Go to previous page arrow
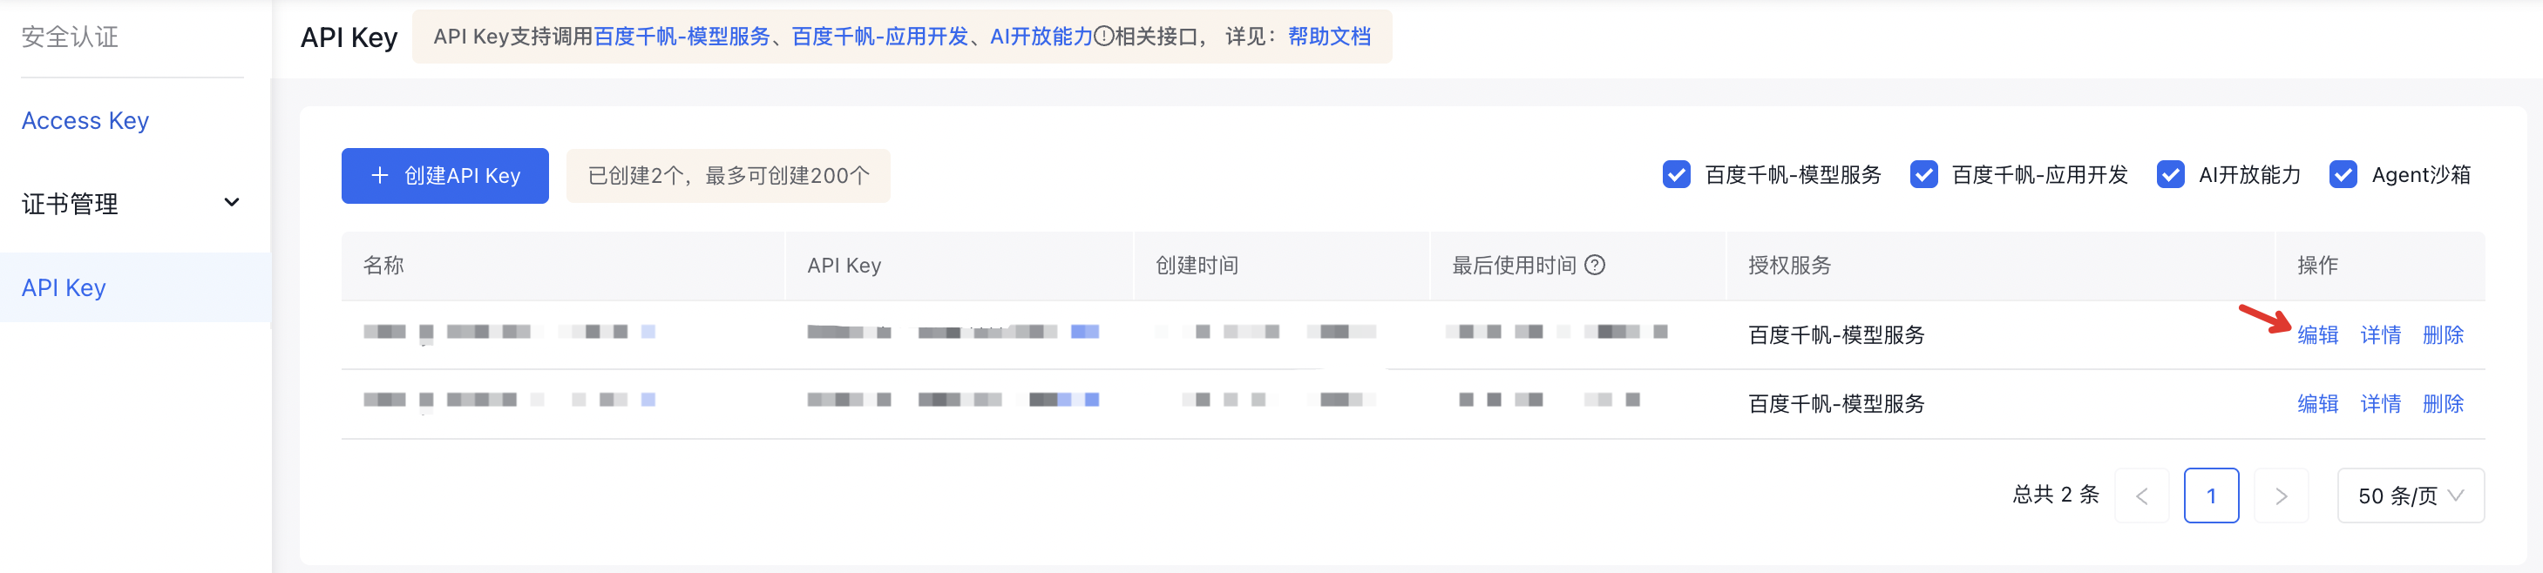 point(2141,495)
